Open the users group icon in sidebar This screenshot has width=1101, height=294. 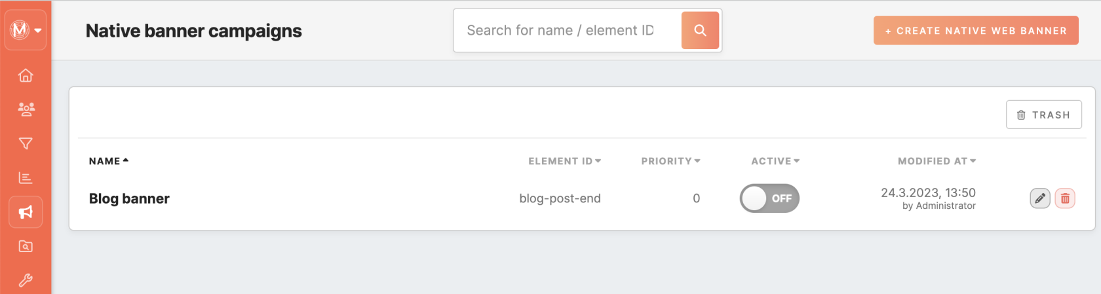click(26, 109)
